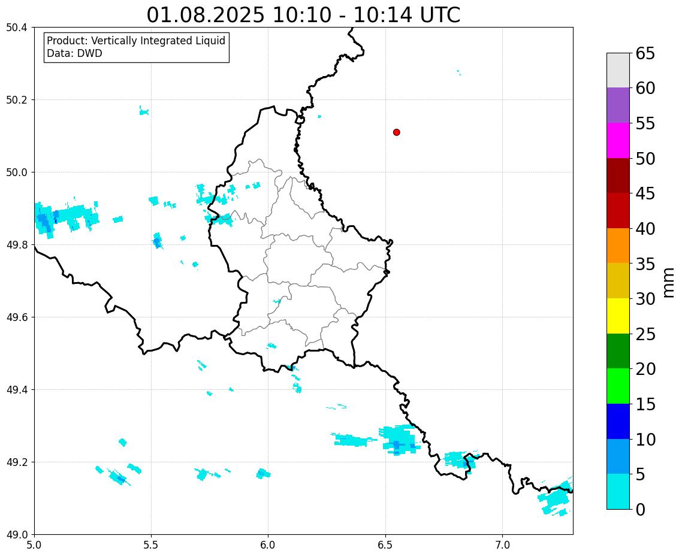The width and height of the screenshot is (682, 557).
Task: Click the x-axis longitude label 6.5
Action: (385, 545)
